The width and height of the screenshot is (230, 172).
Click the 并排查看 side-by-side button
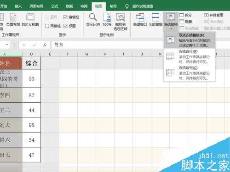(213, 15)
